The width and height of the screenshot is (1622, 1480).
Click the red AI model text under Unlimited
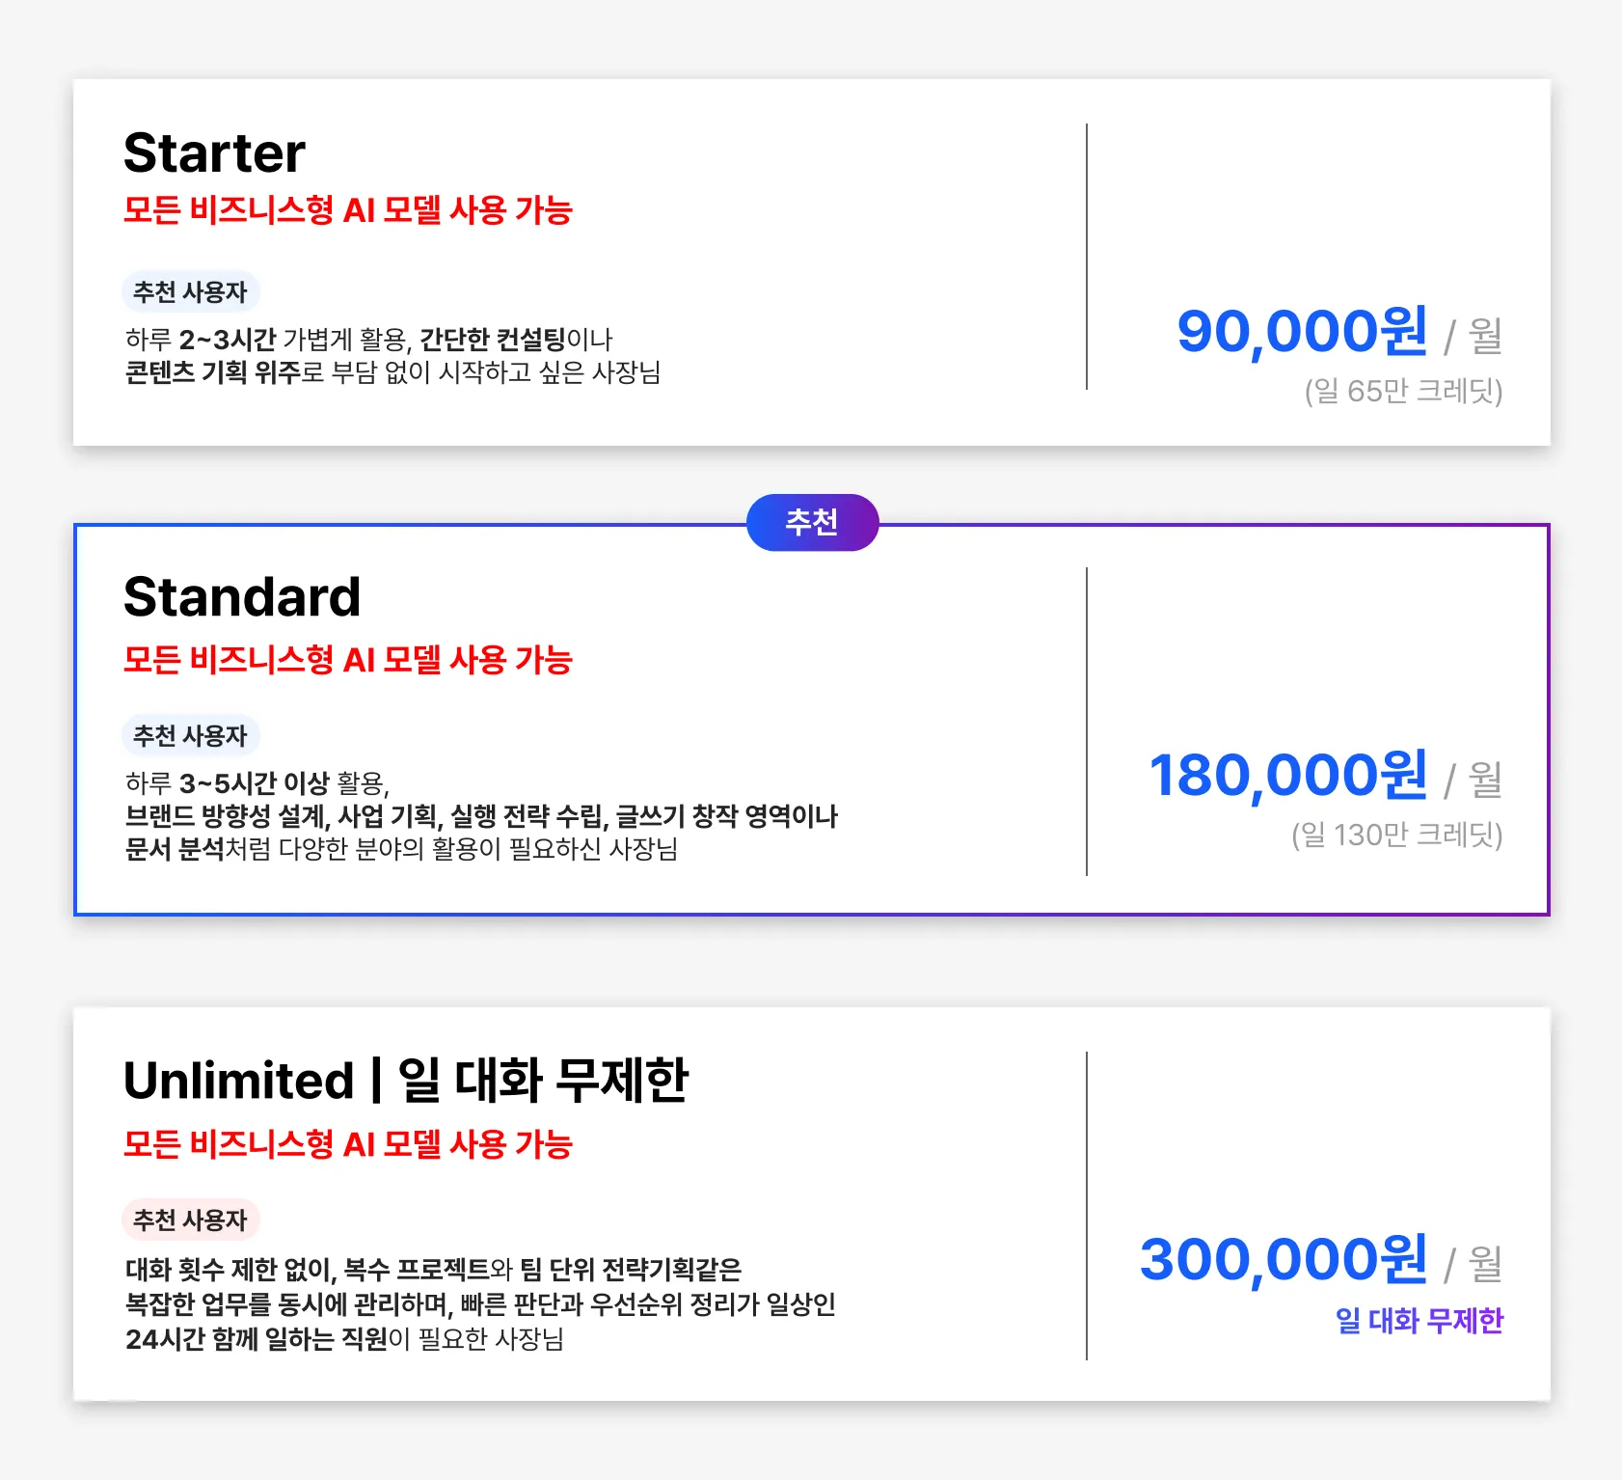click(347, 1144)
